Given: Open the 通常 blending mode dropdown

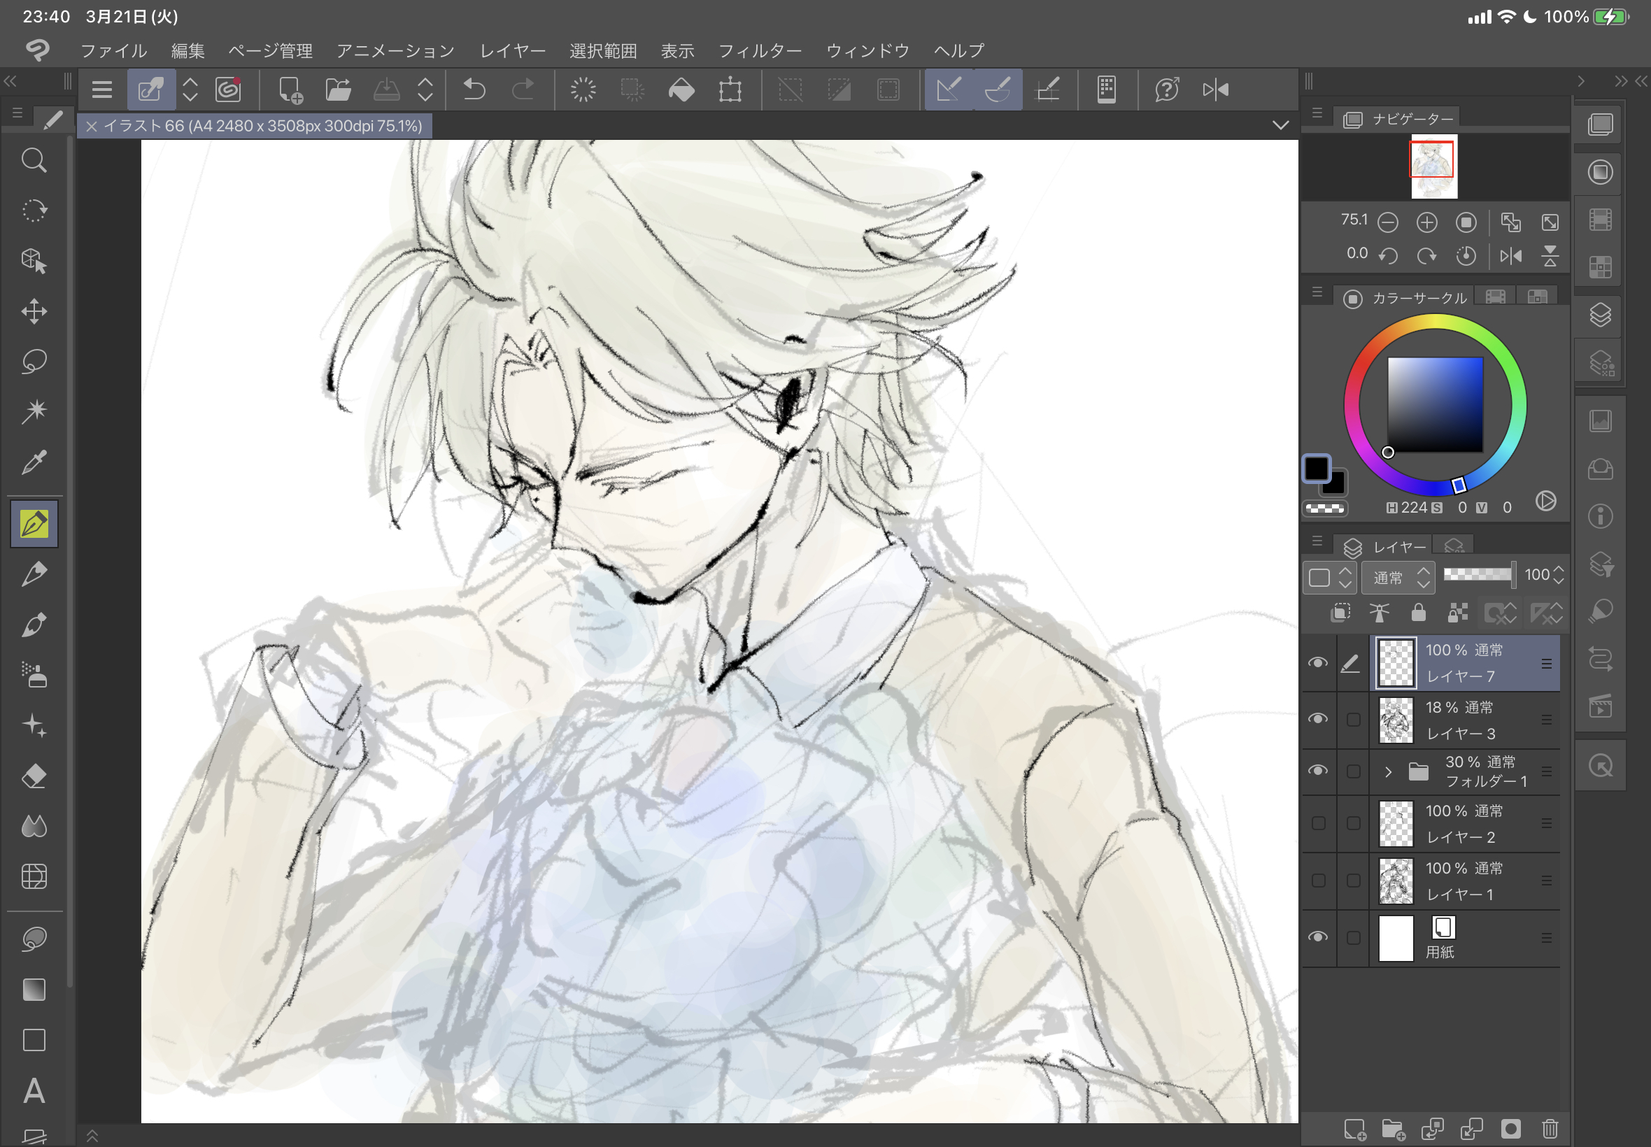Looking at the screenshot, I should (x=1398, y=578).
